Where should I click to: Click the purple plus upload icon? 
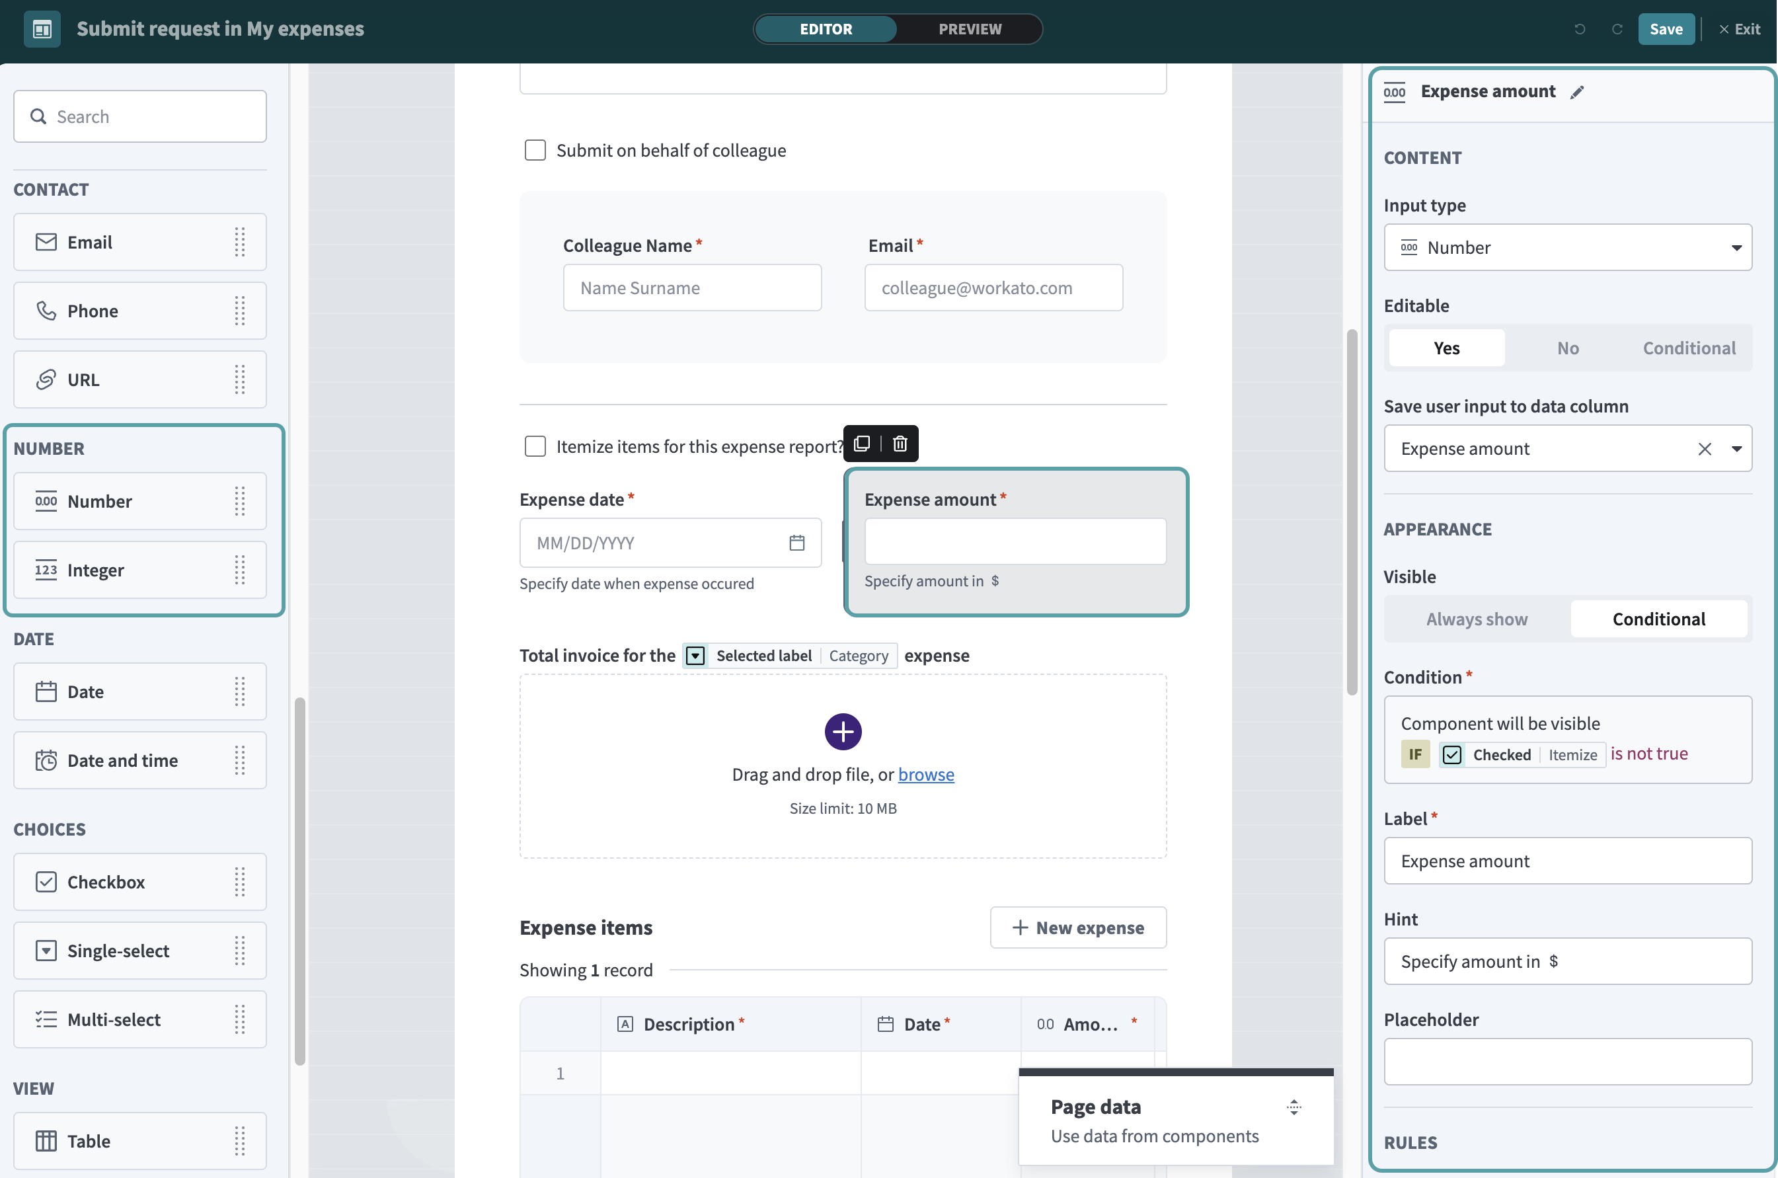(843, 731)
